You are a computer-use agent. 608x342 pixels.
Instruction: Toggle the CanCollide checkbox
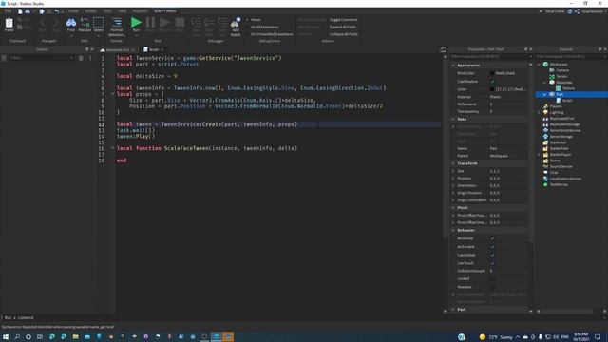pos(492,255)
